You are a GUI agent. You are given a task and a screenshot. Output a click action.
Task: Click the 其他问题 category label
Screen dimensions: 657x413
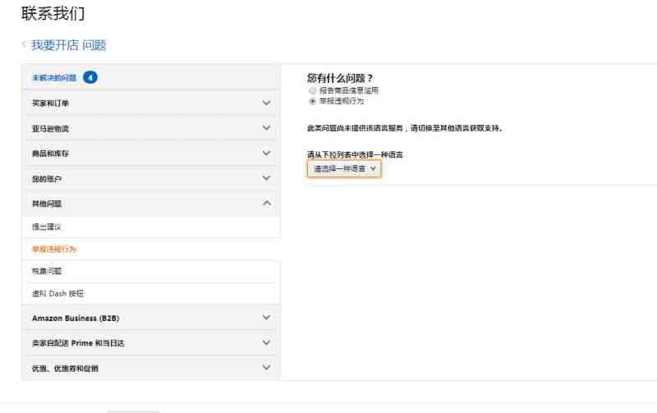pyautogui.click(x=47, y=203)
